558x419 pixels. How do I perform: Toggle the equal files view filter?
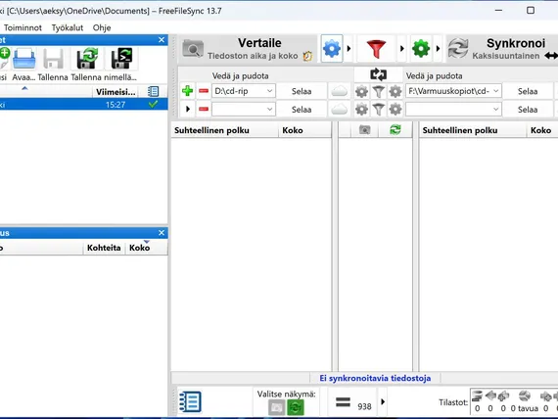click(343, 402)
